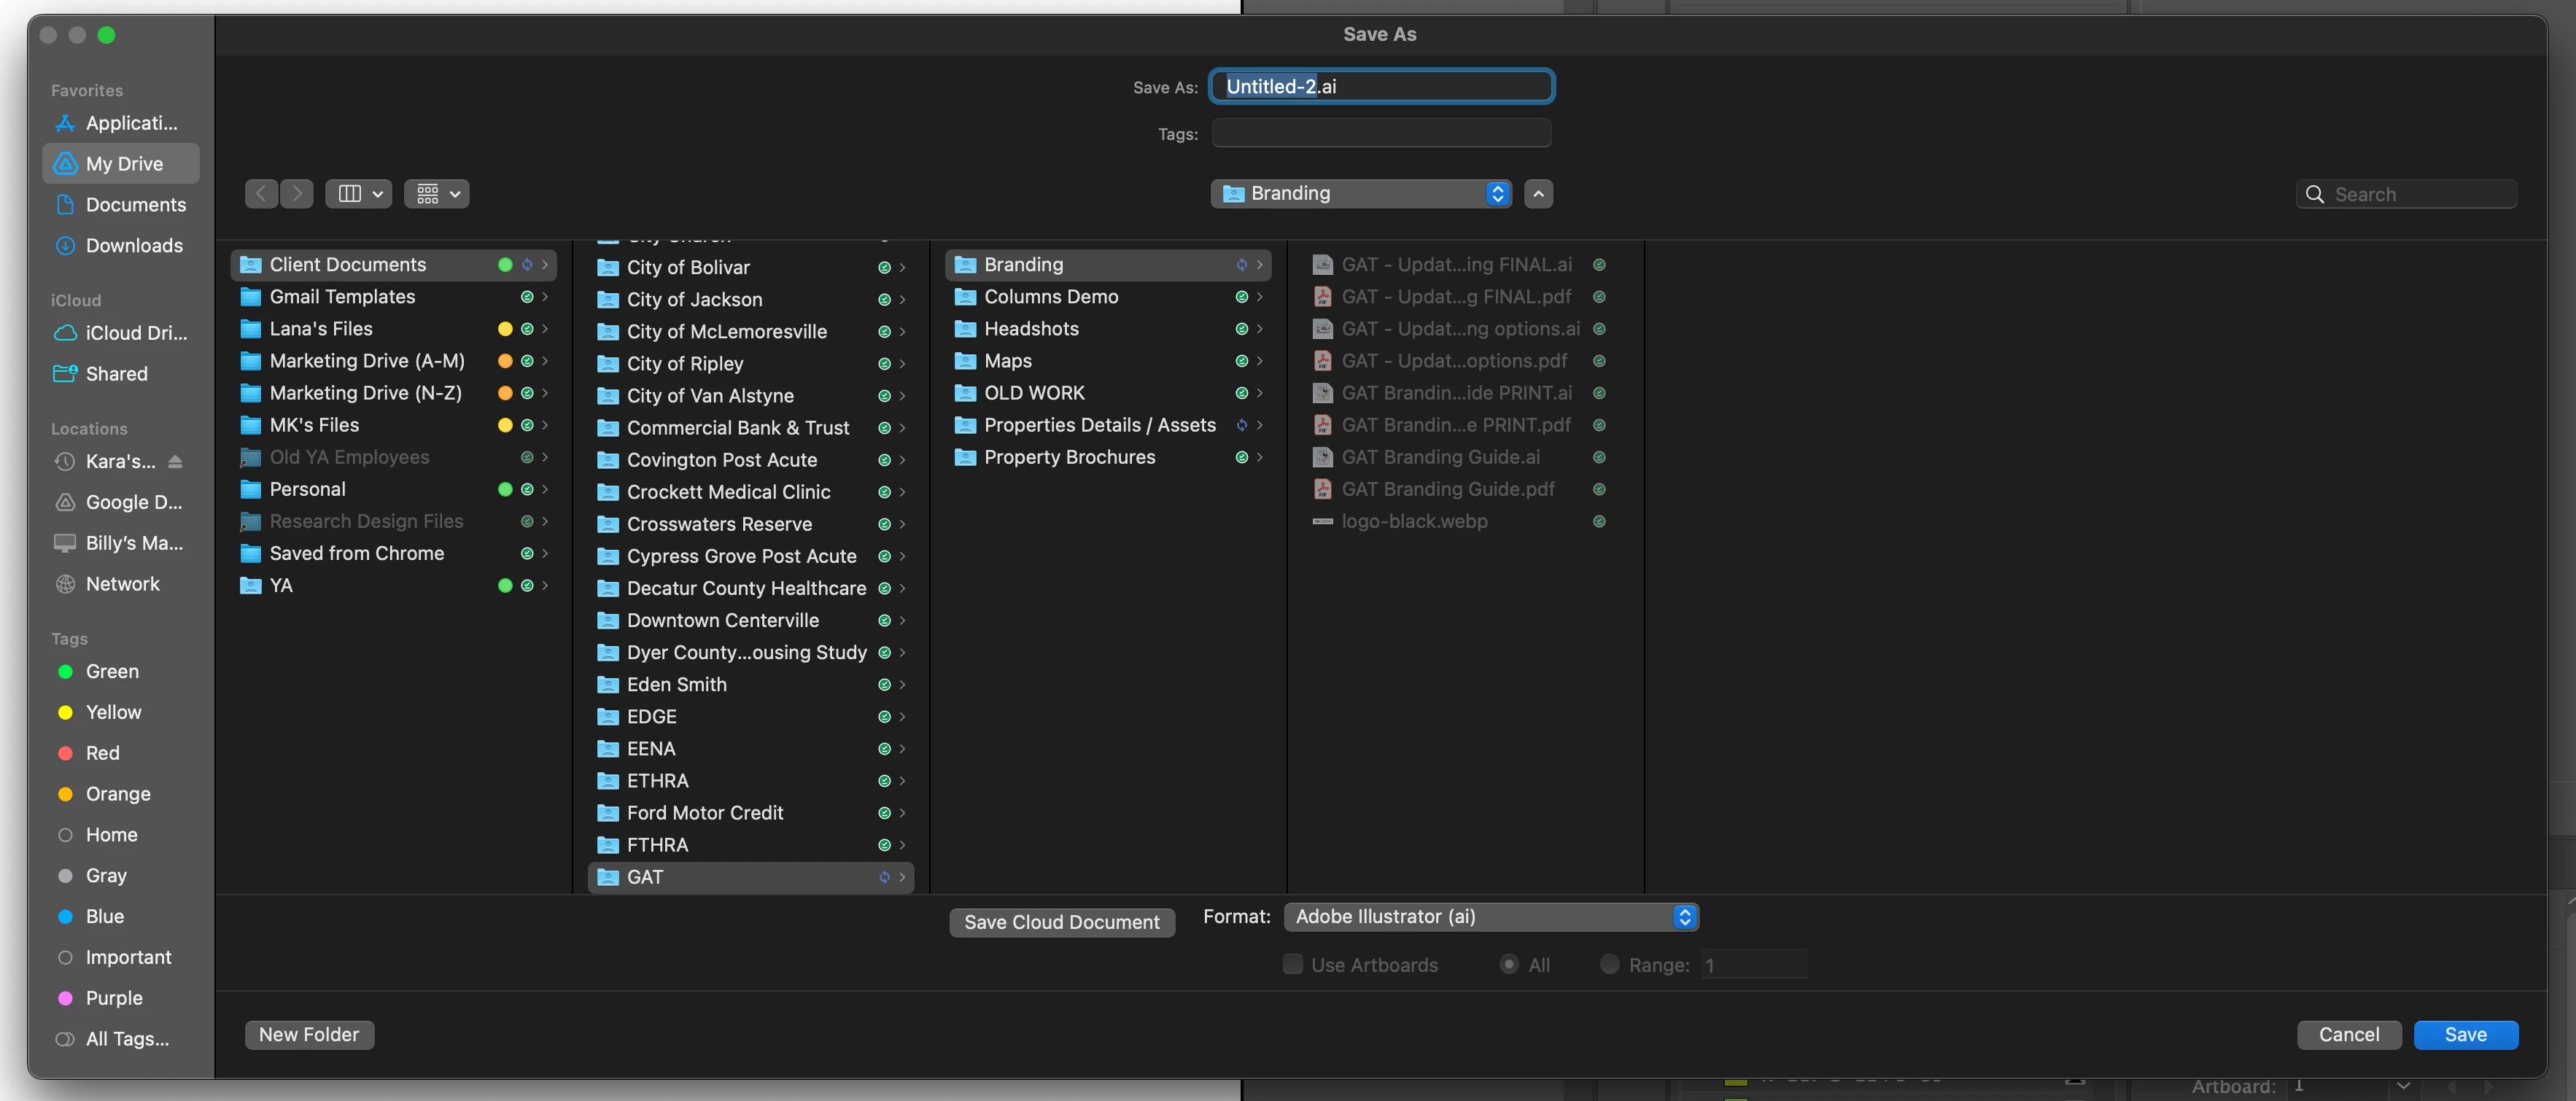This screenshot has width=2576, height=1101.
Task: Click the back navigation arrow
Action: pos(261,193)
